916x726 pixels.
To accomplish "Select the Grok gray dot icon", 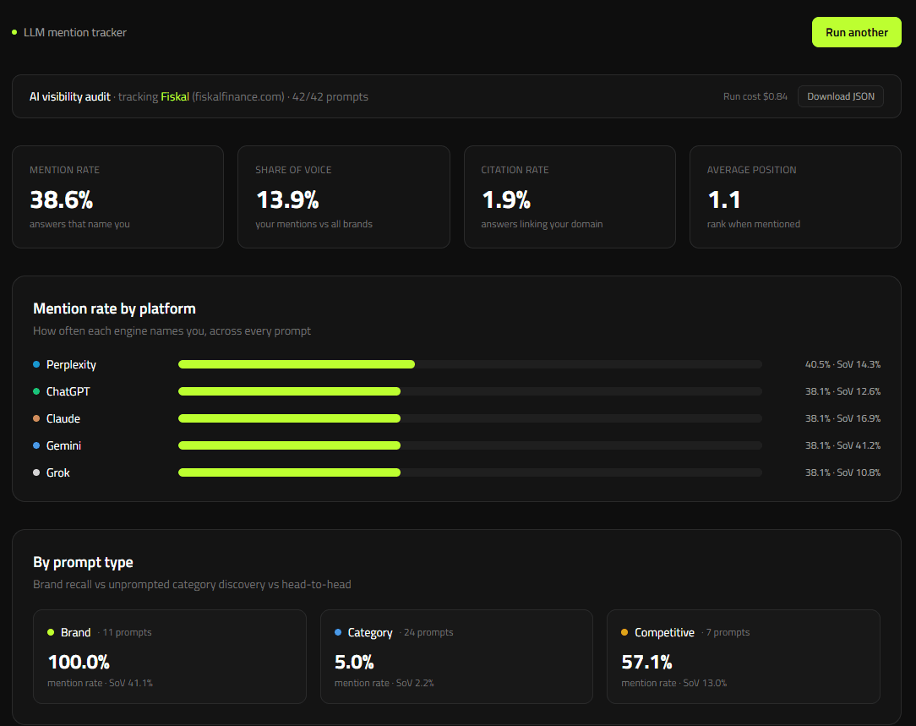I will pos(36,472).
